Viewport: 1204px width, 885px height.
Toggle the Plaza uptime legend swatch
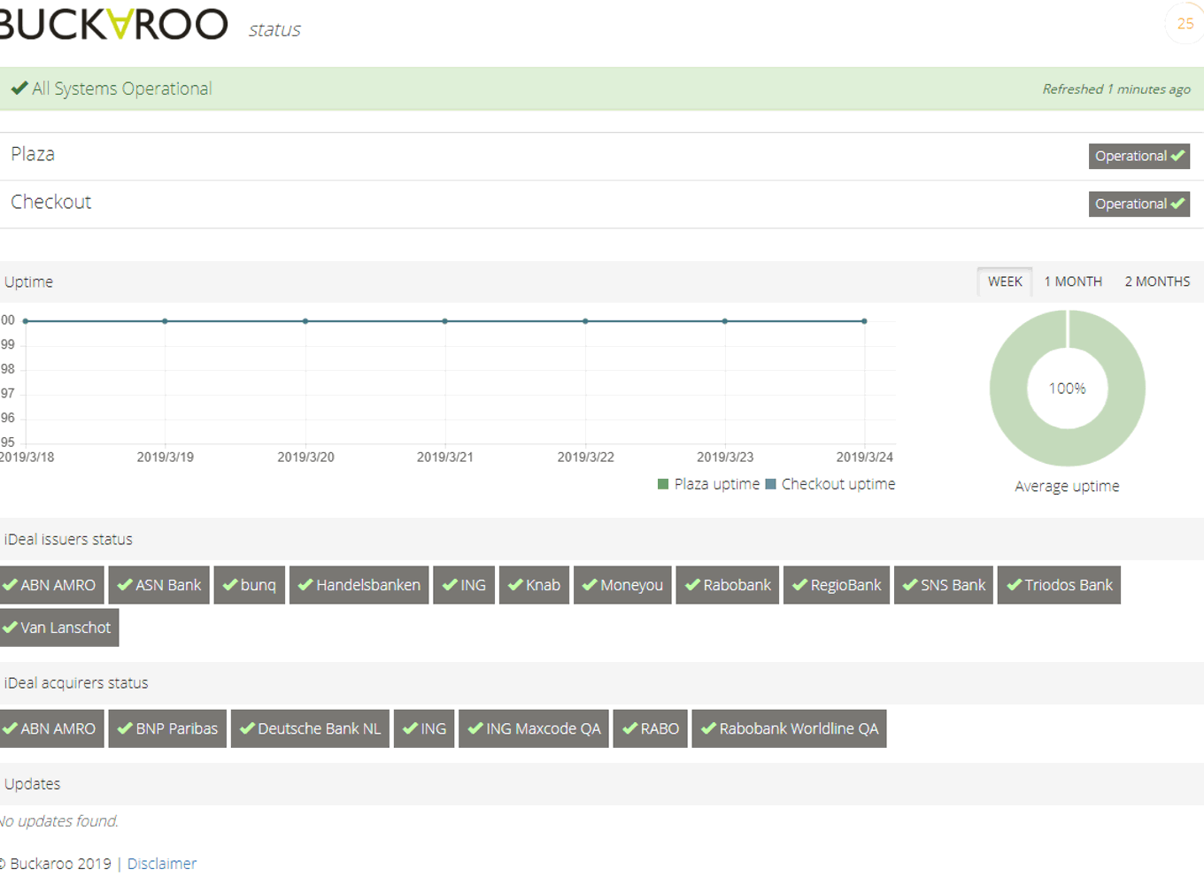pyautogui.click(x=663, y=484)
